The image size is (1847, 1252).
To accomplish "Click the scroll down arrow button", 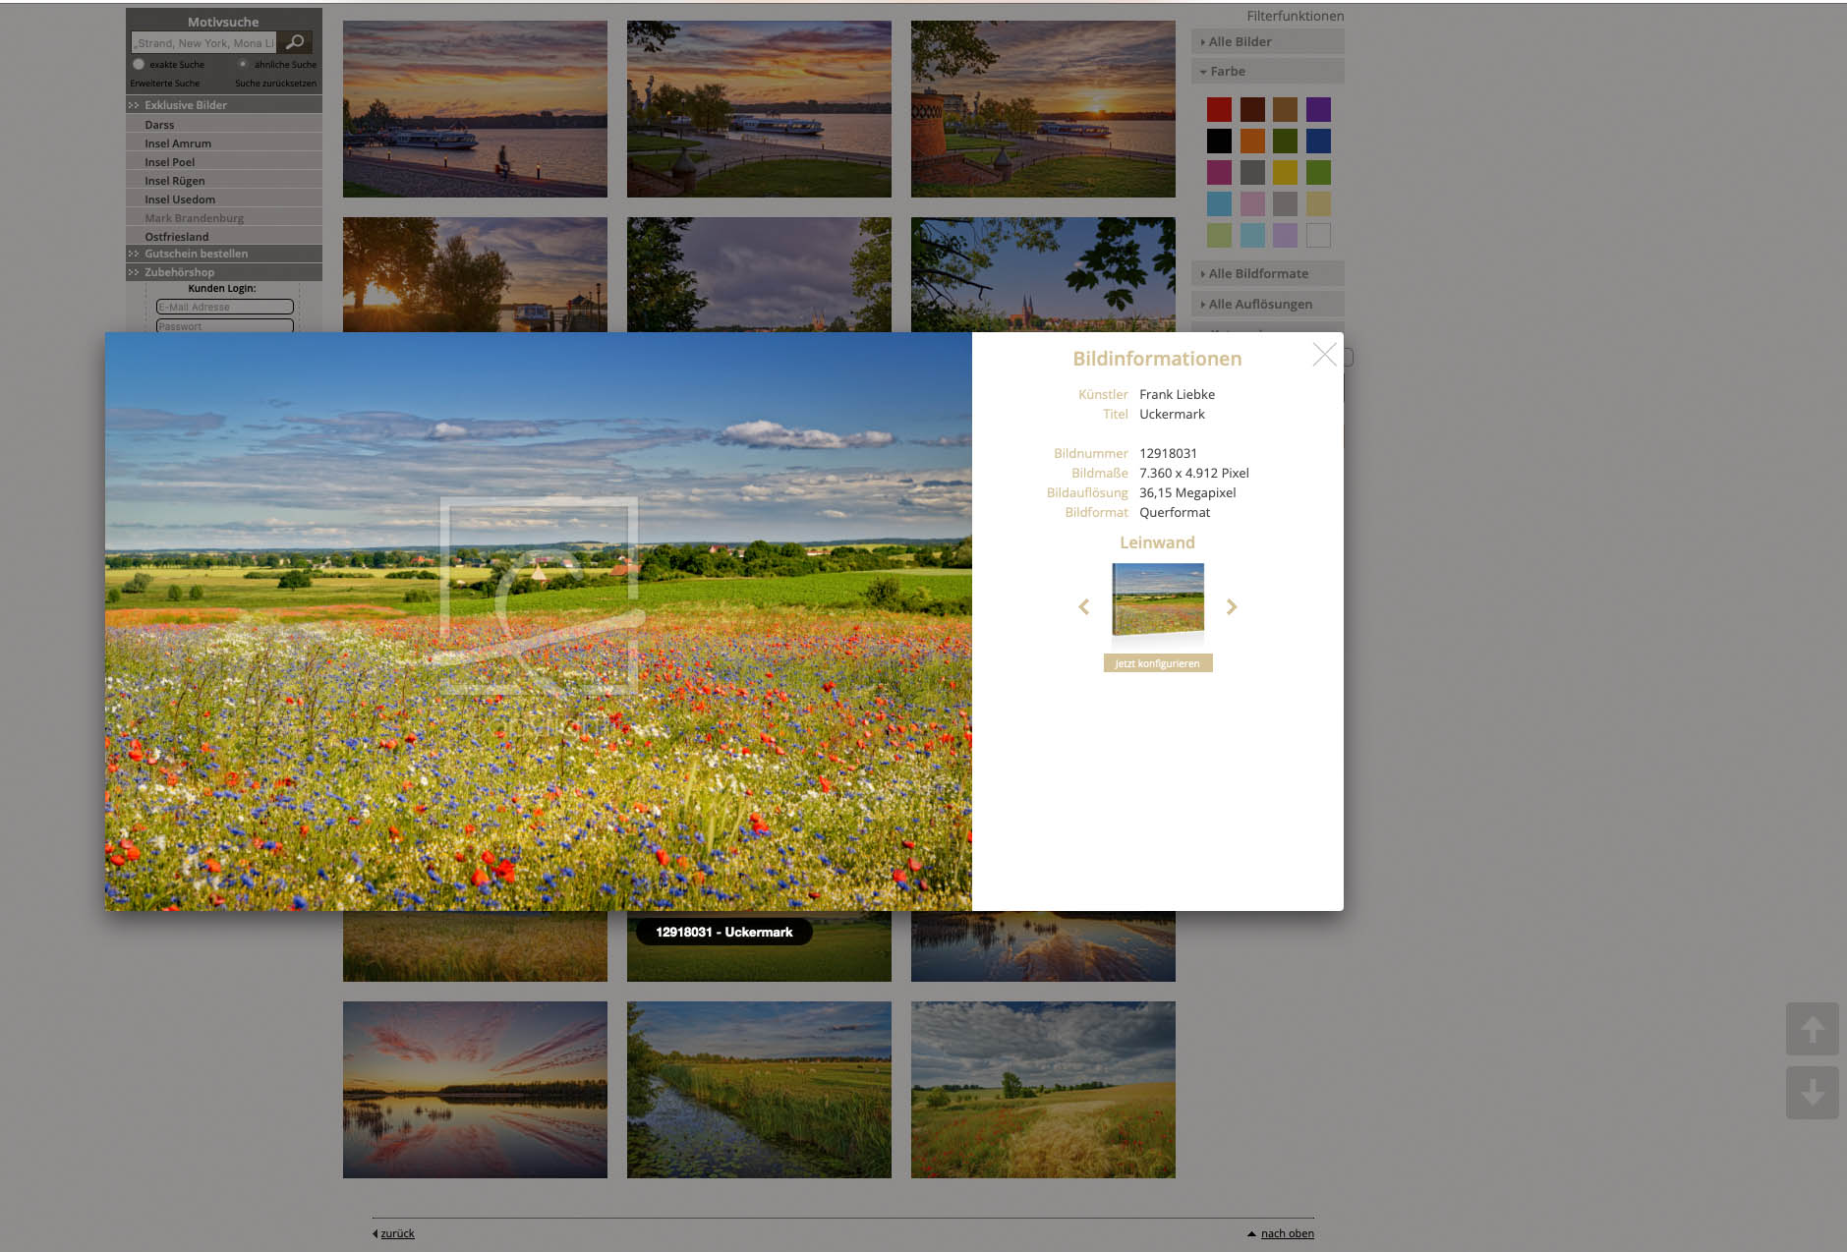I will pyautogui.click(x=1812, y=1092).
